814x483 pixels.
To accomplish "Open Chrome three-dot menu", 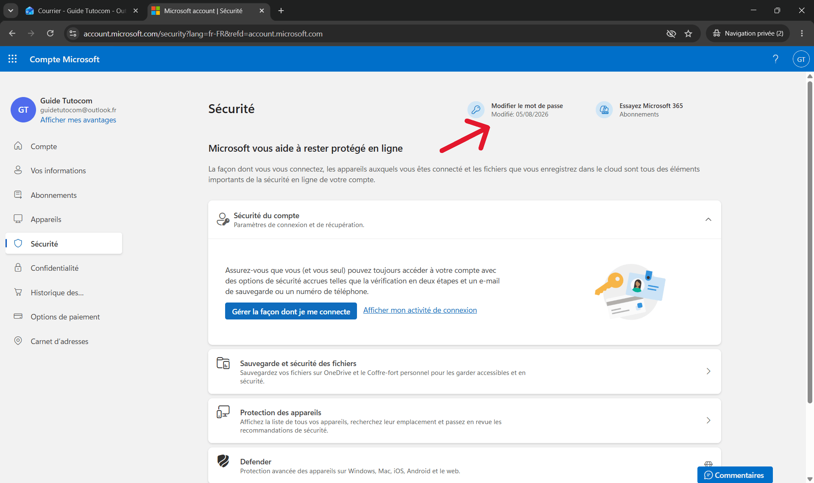I will [x=802, y=33].
